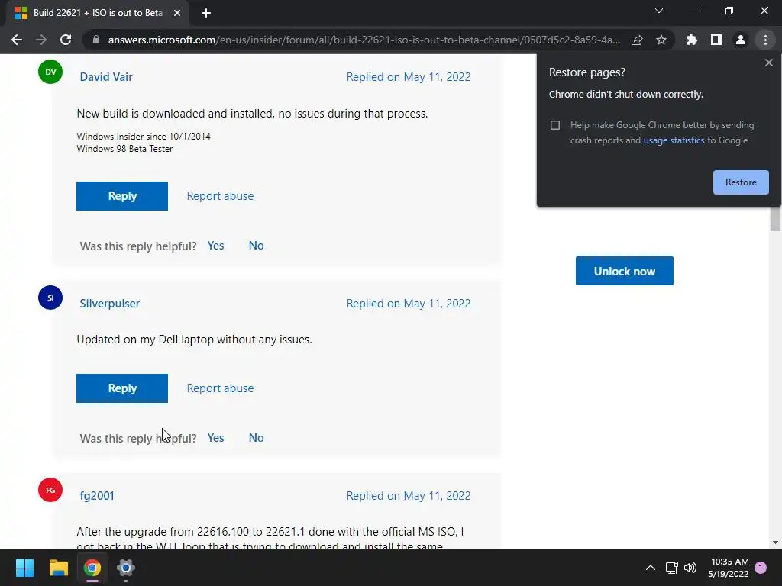Click fg2001's FG avatar
Viewport: 782px width, 586px height.
50,490
